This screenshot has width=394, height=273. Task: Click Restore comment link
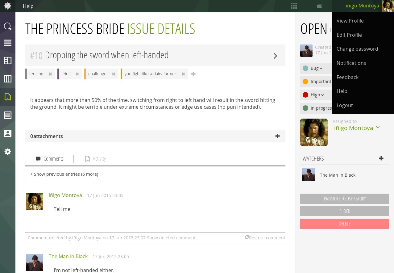(267, 238)
